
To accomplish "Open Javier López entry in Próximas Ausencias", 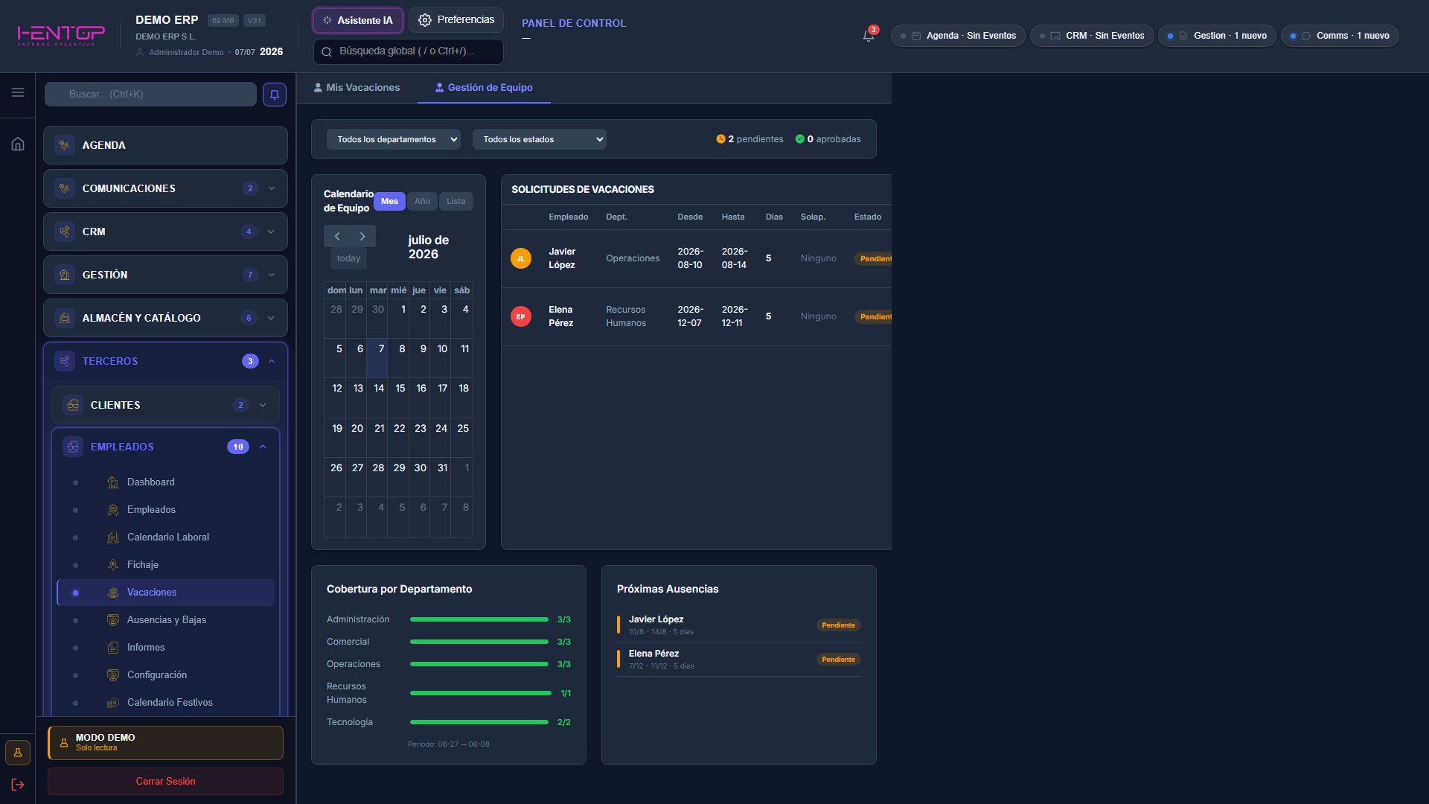I will pos(739,625).
